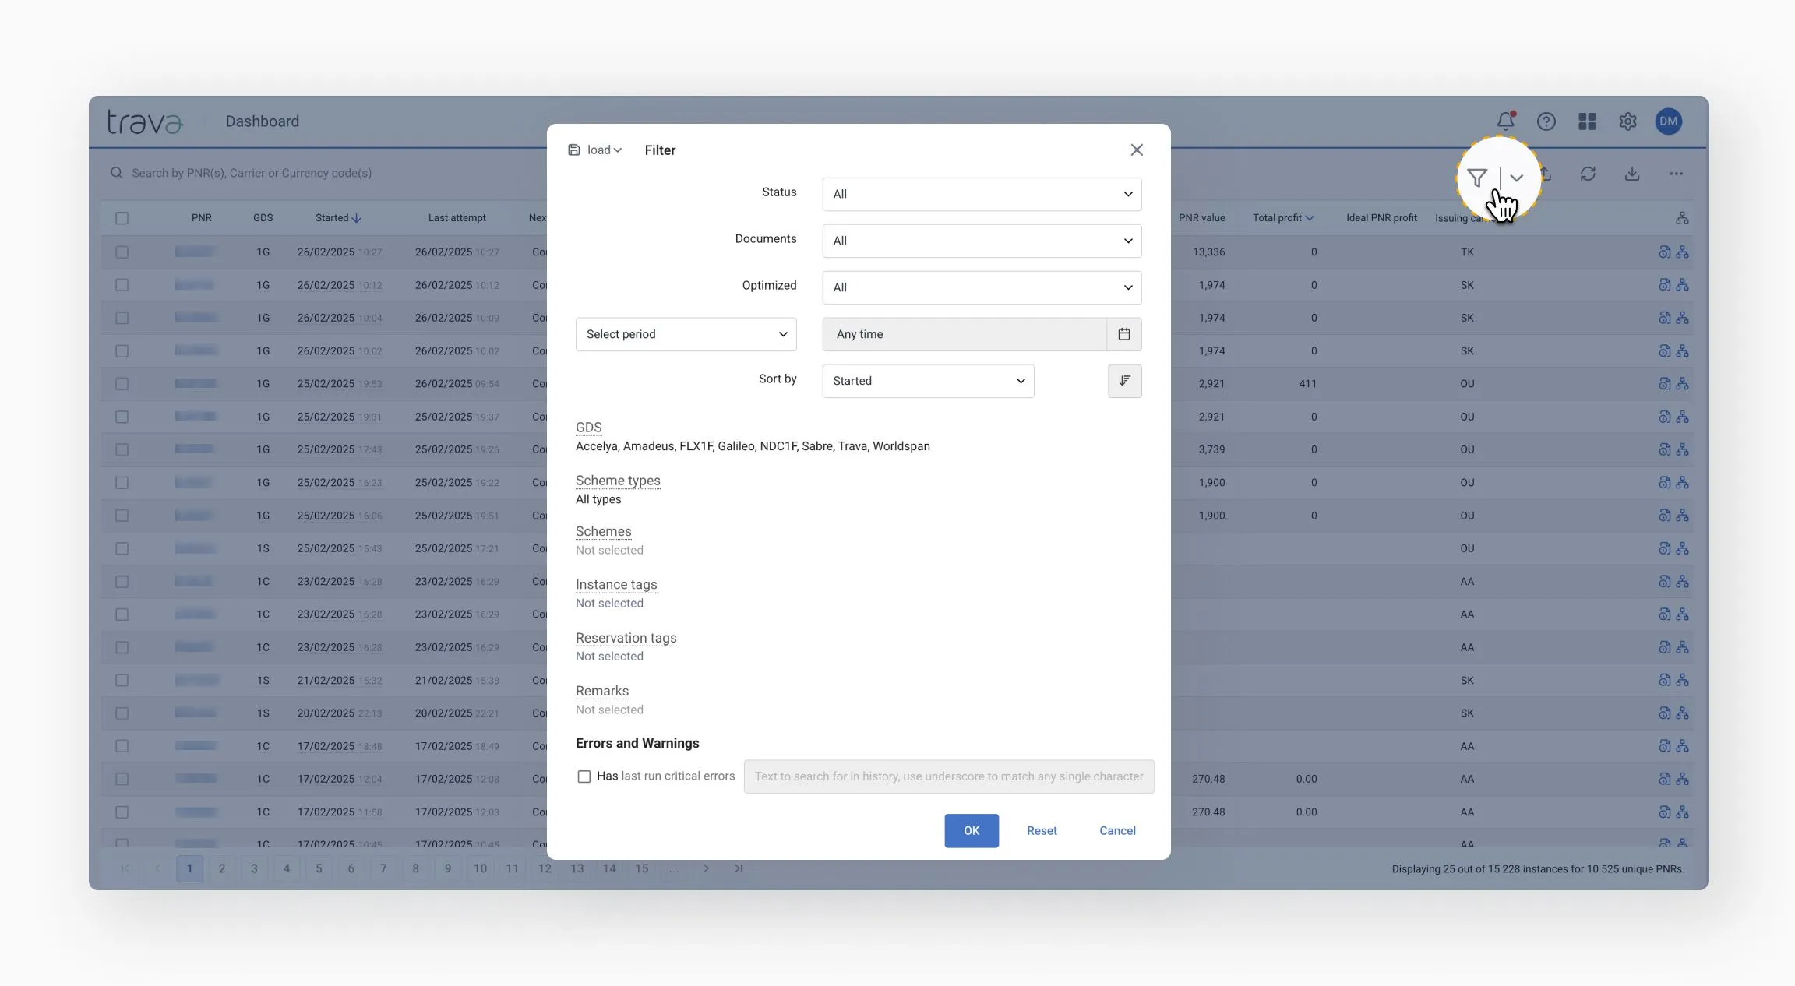Open the calendar date picker icon
1795x986 pixels.
pyautogui.click(x=1123, y=334)
